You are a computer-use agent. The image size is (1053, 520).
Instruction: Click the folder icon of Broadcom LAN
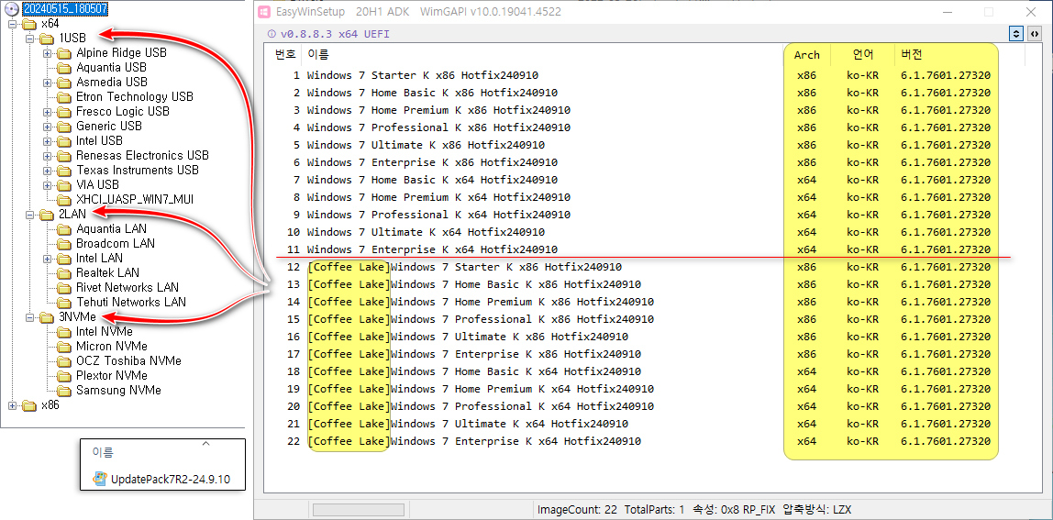64,244
